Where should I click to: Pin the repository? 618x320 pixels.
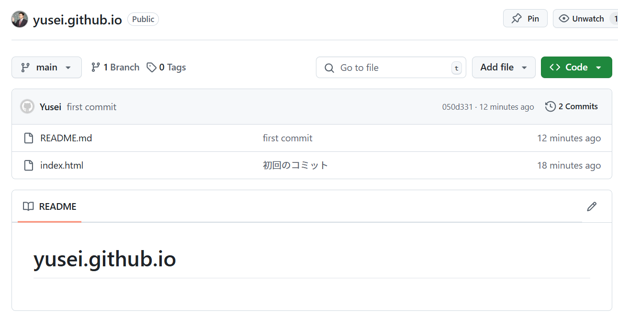(x=525, y=18)
